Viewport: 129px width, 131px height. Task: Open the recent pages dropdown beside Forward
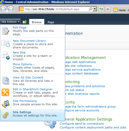click(x=16, y=9)
